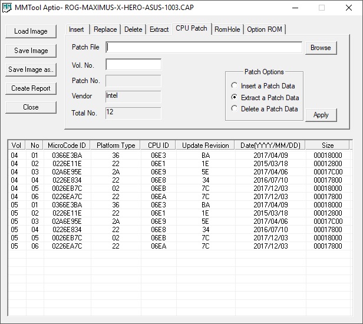Image resolution: width=363 pixels, height=324 pixels.
Task: Open the Option ROM tab
Action: (x=265, y=29)
